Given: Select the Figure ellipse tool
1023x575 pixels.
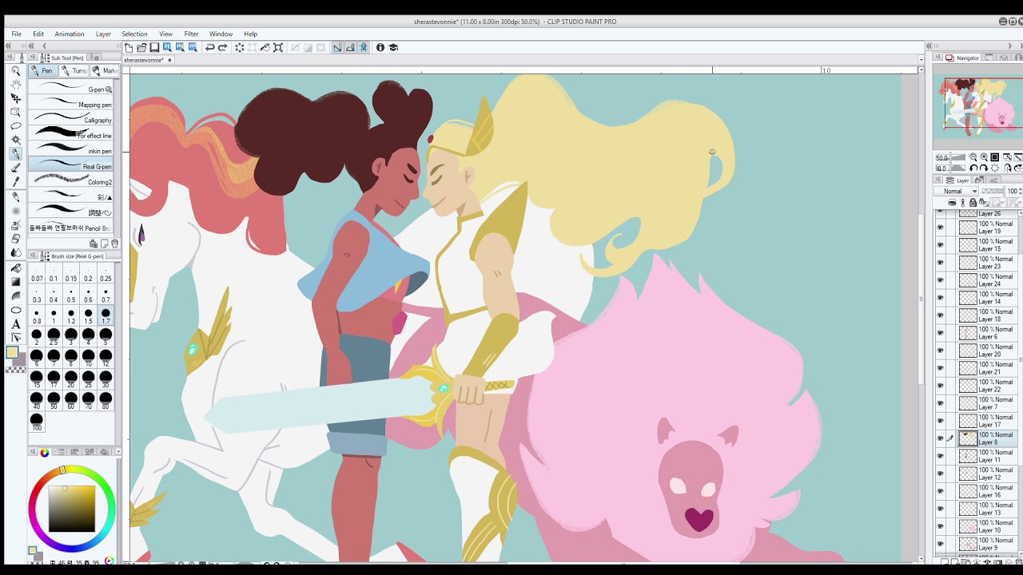Looking at the screenshot, I should (x=15, y=310).
